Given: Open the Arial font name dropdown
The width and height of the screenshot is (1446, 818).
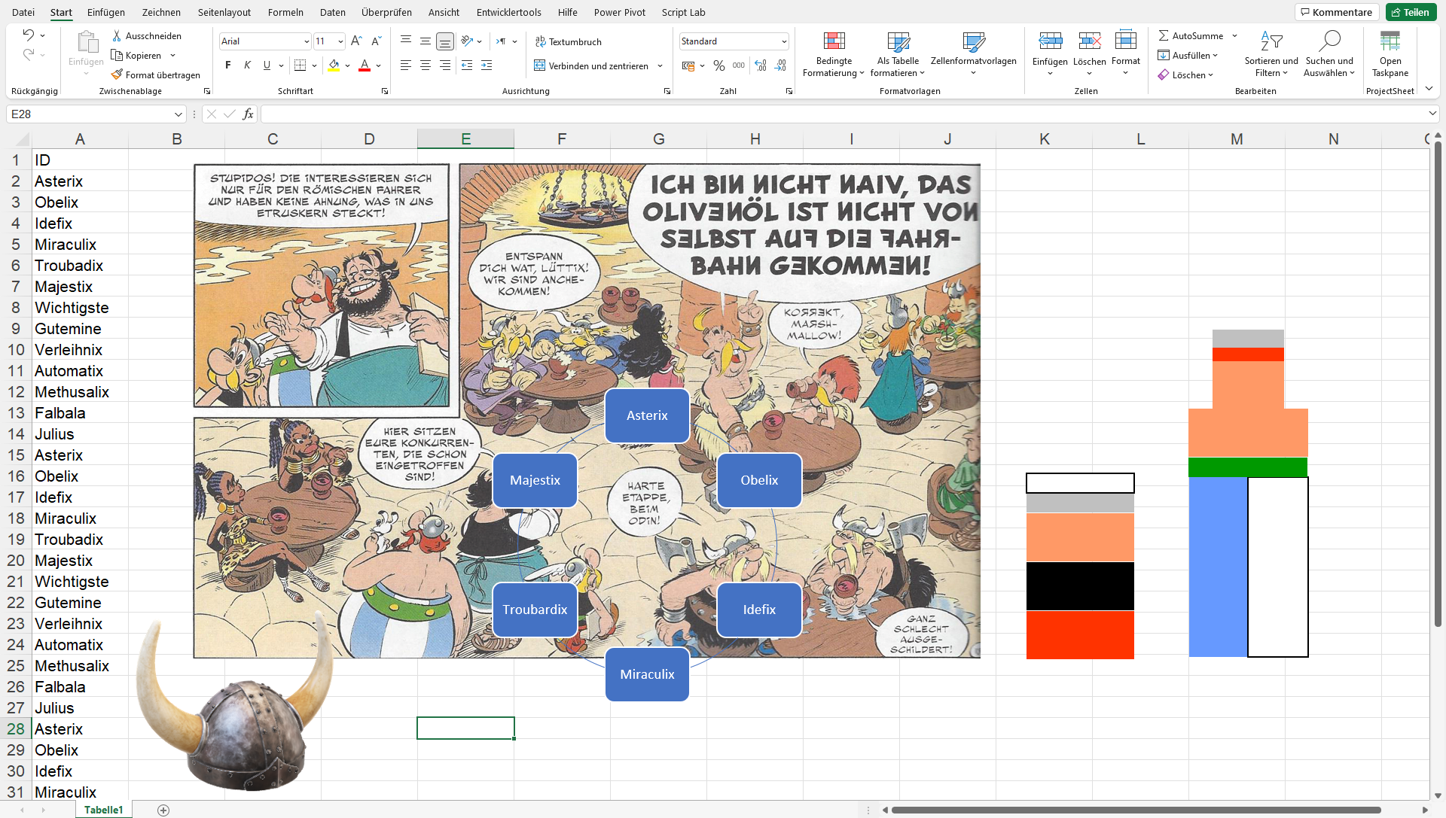Looking at the screenshot, I should coord(307,41).
